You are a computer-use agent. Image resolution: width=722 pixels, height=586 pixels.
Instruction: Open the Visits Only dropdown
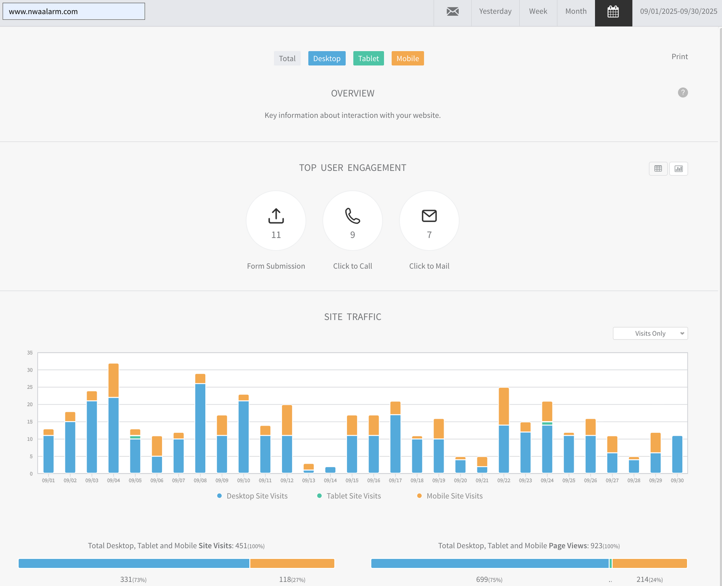[650, 333]
